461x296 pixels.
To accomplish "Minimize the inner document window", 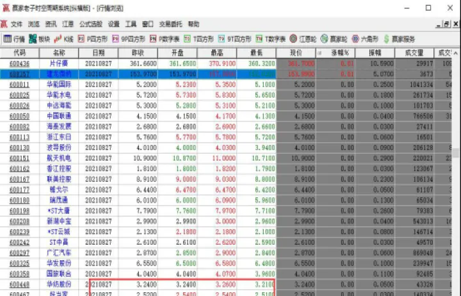I will pyautogui.click(x=439, y=24).
